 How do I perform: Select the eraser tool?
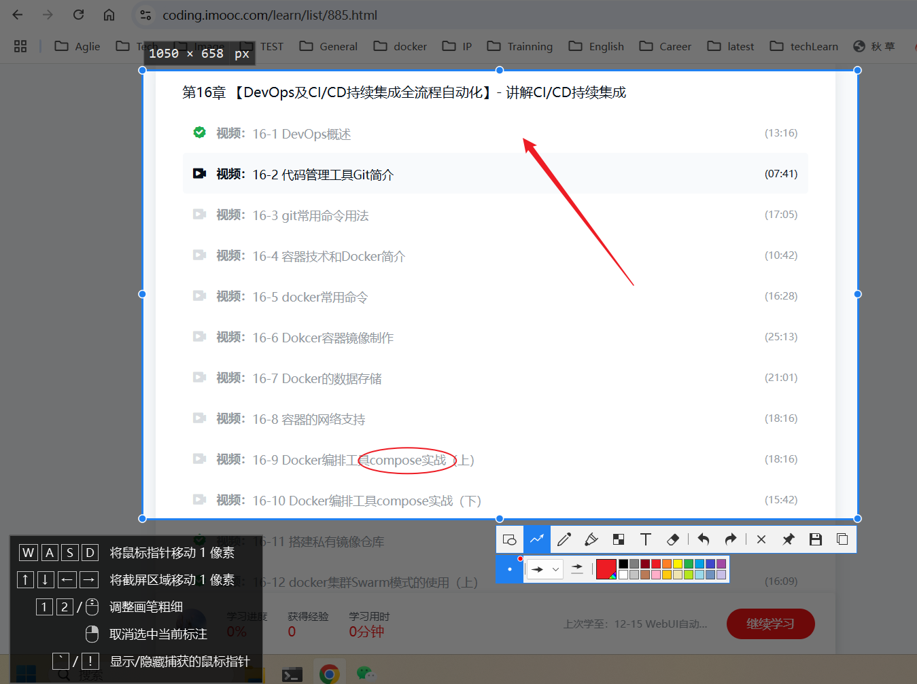pos(673,539)
